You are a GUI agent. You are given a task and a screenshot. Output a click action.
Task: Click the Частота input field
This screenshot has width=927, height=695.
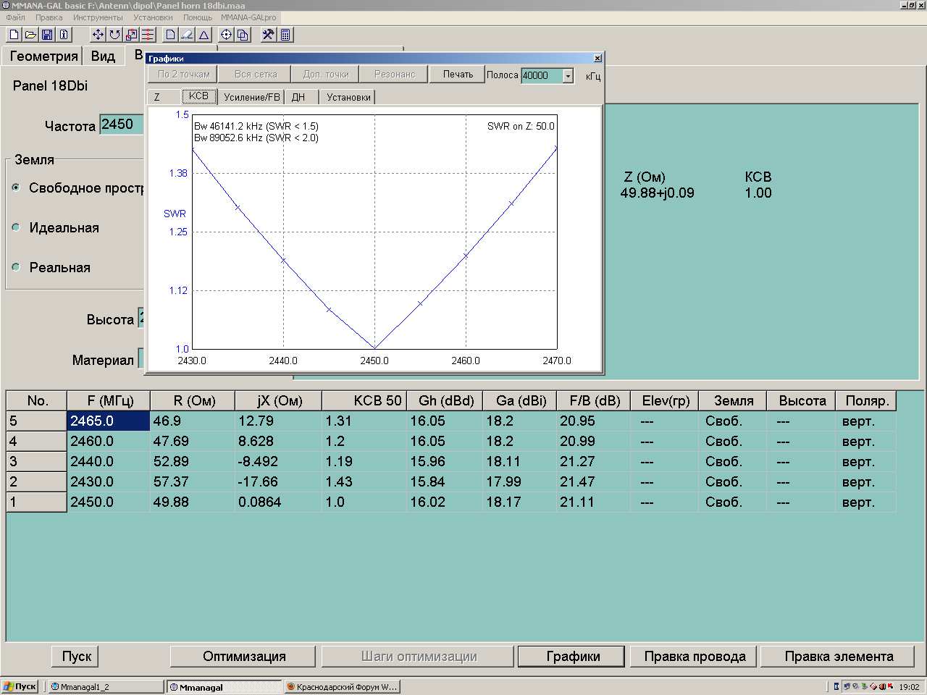coord(121,125)
